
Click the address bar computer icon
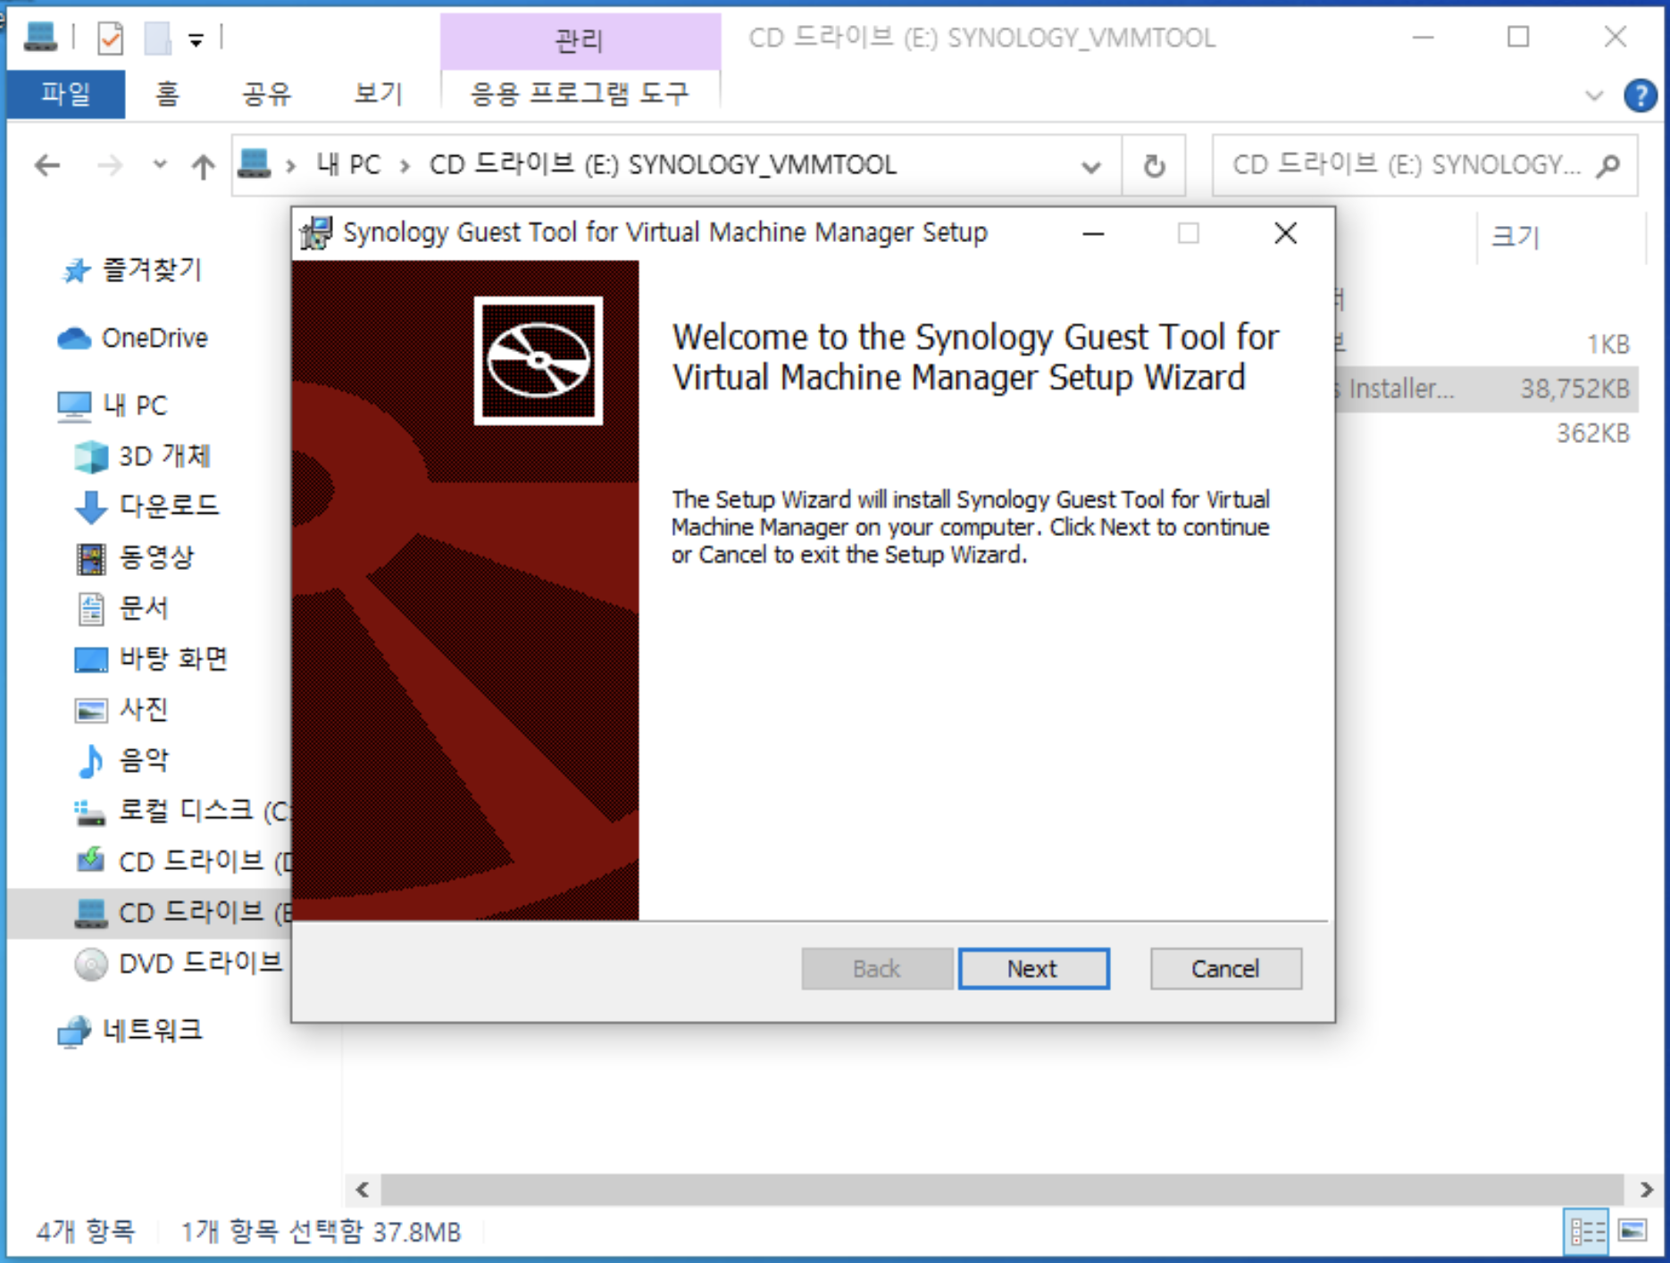coord(255,164)
